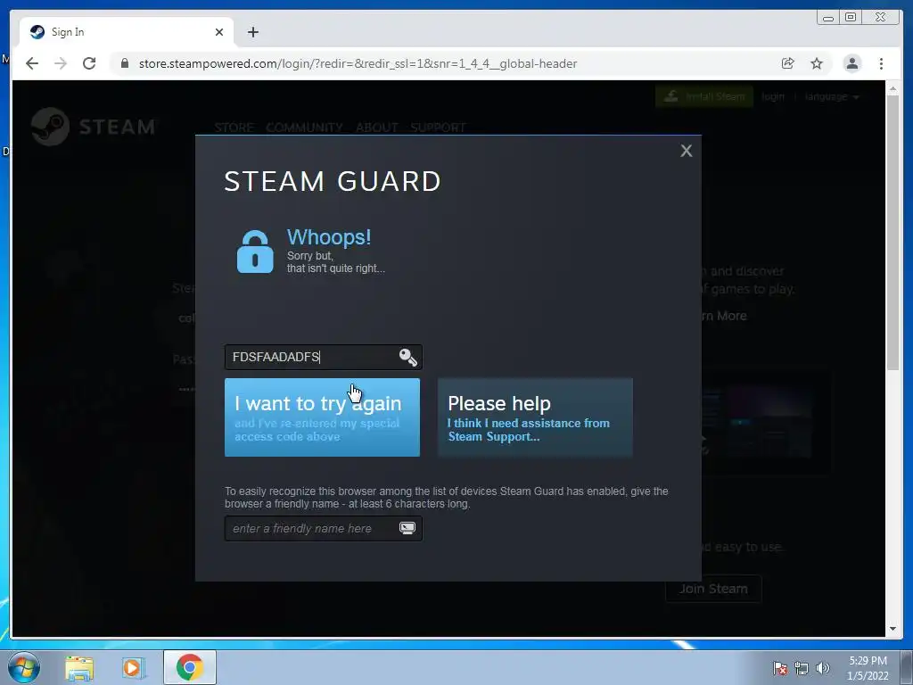Maximize the Chrome window
The image size is (913, 685).
[x=850, y=18]
